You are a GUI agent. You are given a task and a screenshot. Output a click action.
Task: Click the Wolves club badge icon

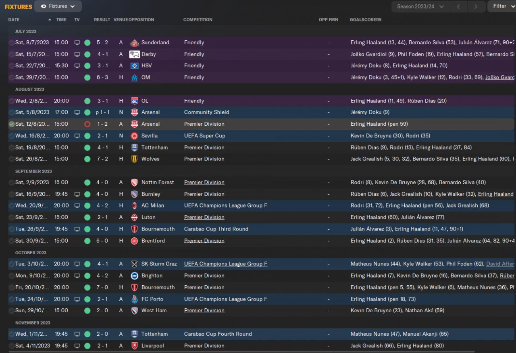(134, 159)
